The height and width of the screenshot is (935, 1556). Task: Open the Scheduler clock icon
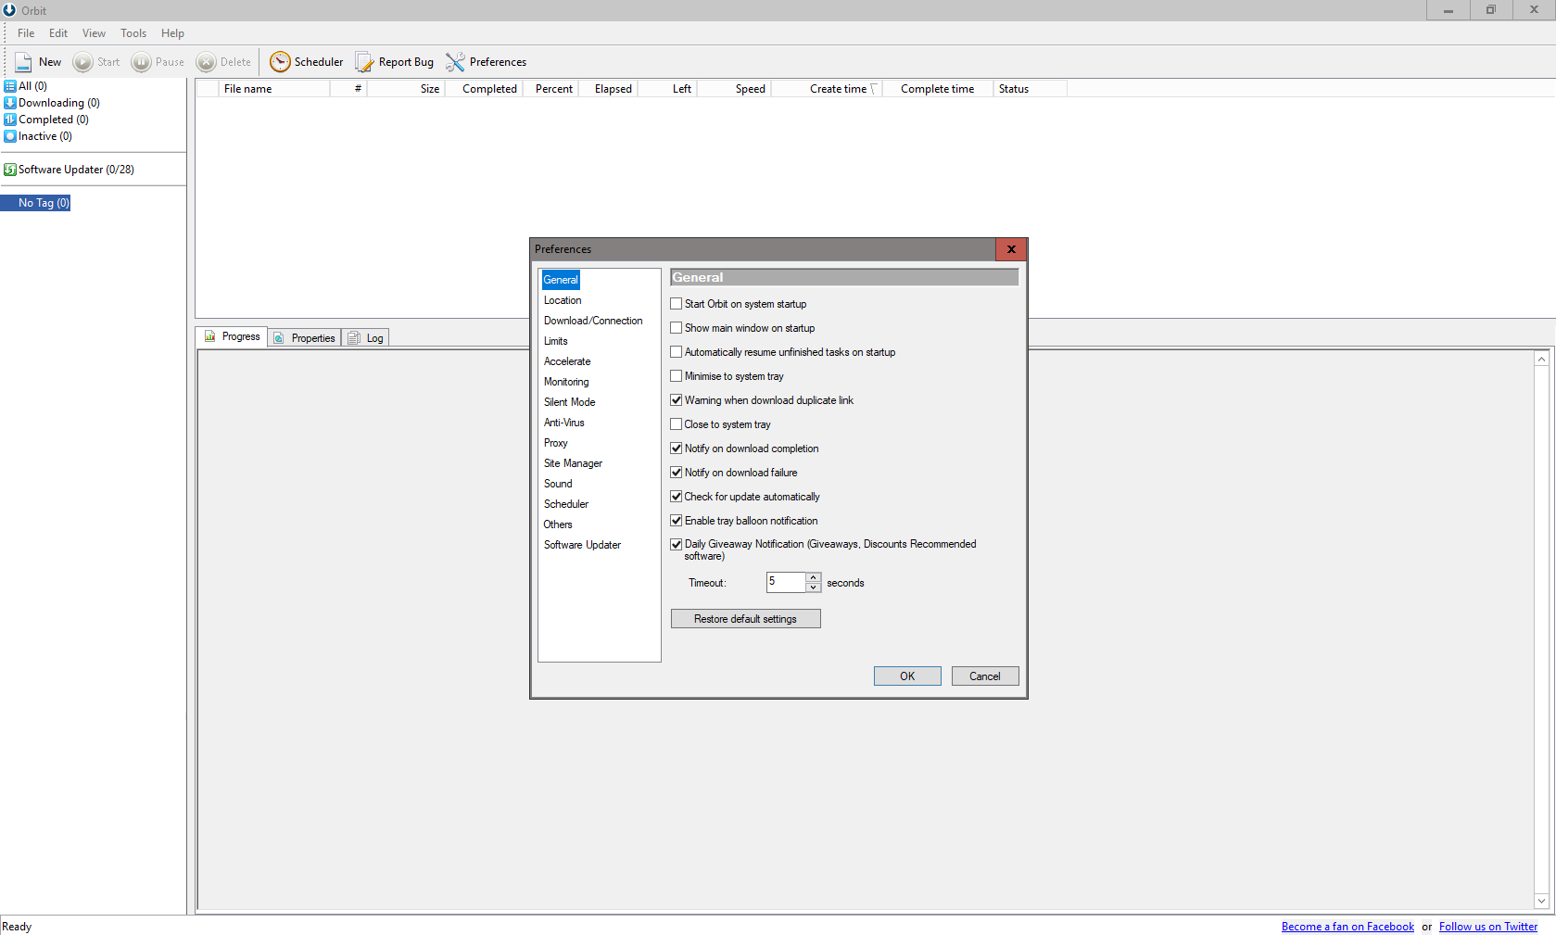(280, 62)
